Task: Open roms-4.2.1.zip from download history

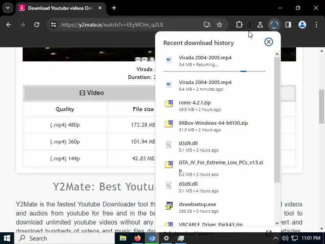Action: [x=214, y=106]
